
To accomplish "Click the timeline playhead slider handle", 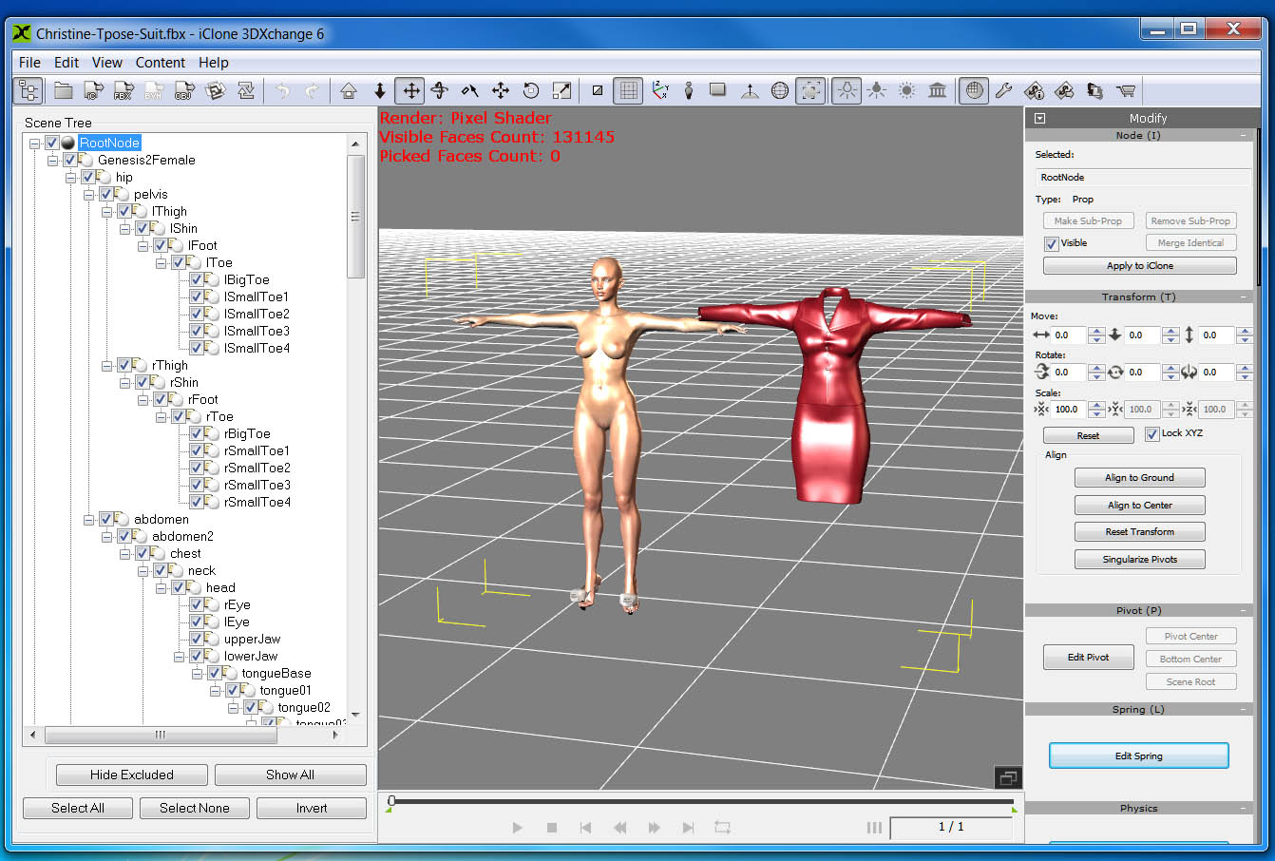I will click(390, 801).
